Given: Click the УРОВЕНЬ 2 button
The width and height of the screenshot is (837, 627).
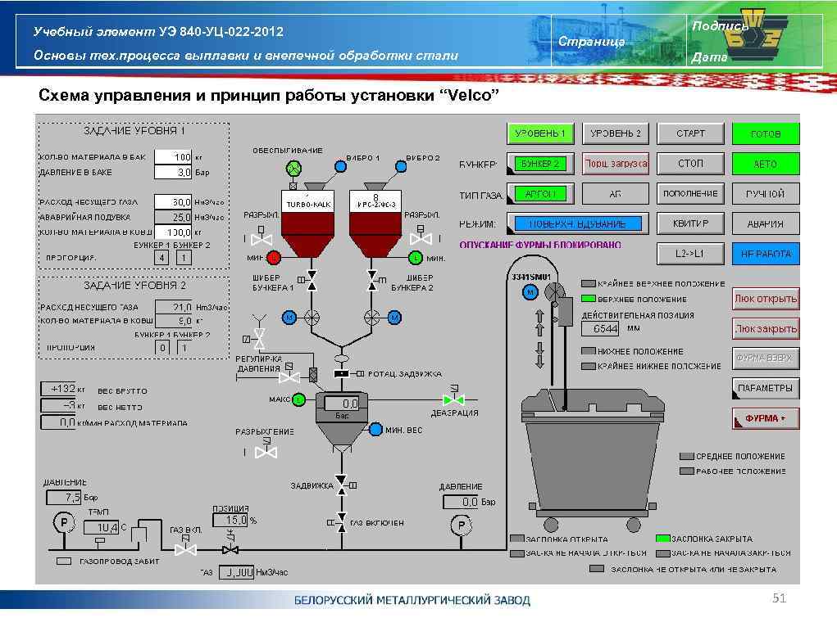Looking at the screenshot, I should pyautogui.click(x=616, y=133).
